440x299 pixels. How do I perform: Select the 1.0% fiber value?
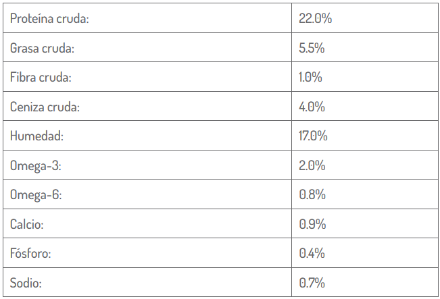[x=310, y=78]
